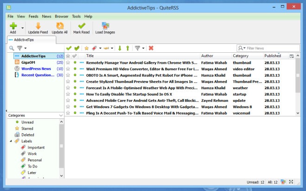The height and width of the screenshot is (191, 306).
Task: Sort news by Author column header
Action: 216,56
